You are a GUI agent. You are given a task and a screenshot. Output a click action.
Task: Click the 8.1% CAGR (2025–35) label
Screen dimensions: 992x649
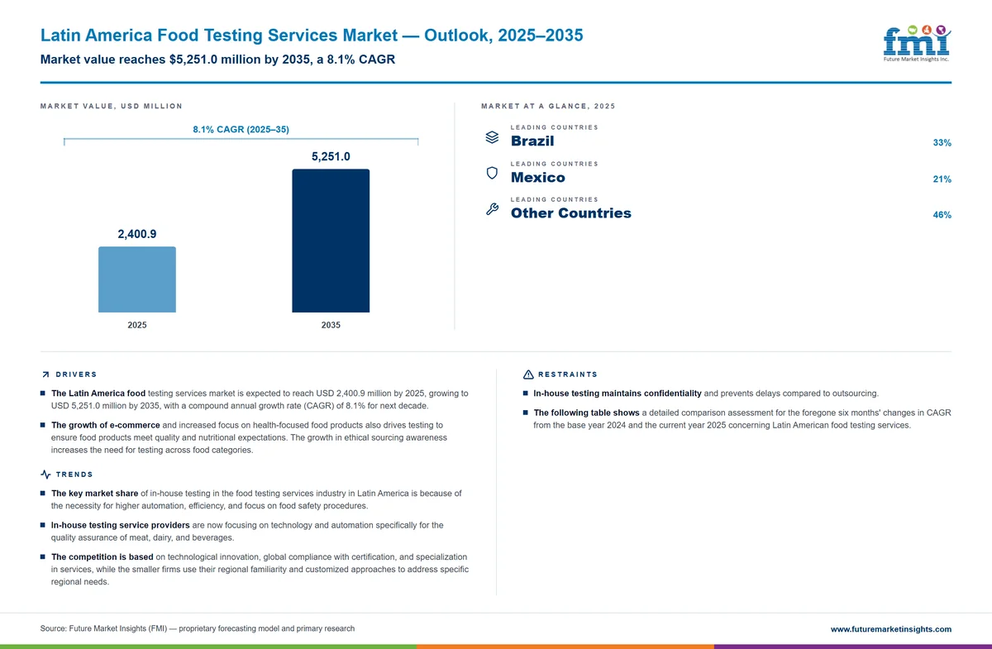[x=241, y=130]
